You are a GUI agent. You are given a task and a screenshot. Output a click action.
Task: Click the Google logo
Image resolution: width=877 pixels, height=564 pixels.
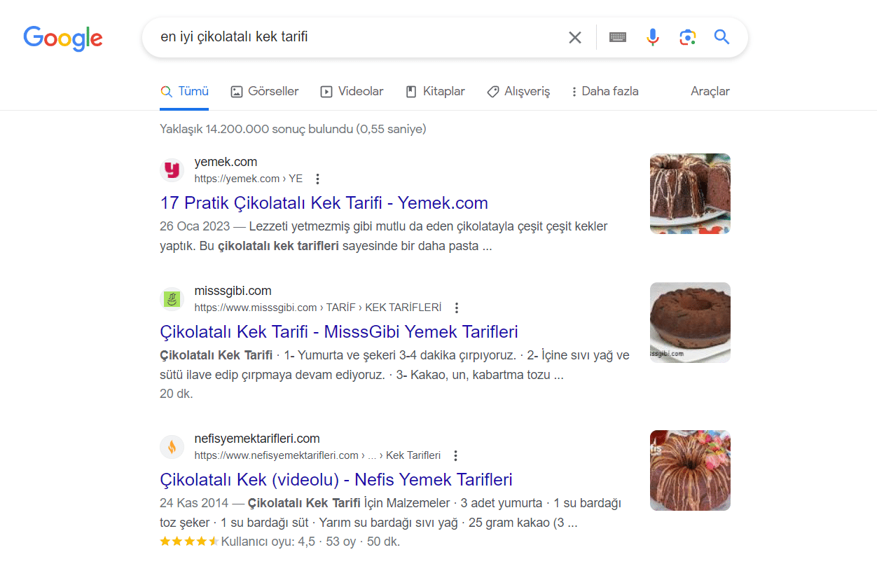coord(62,39)
